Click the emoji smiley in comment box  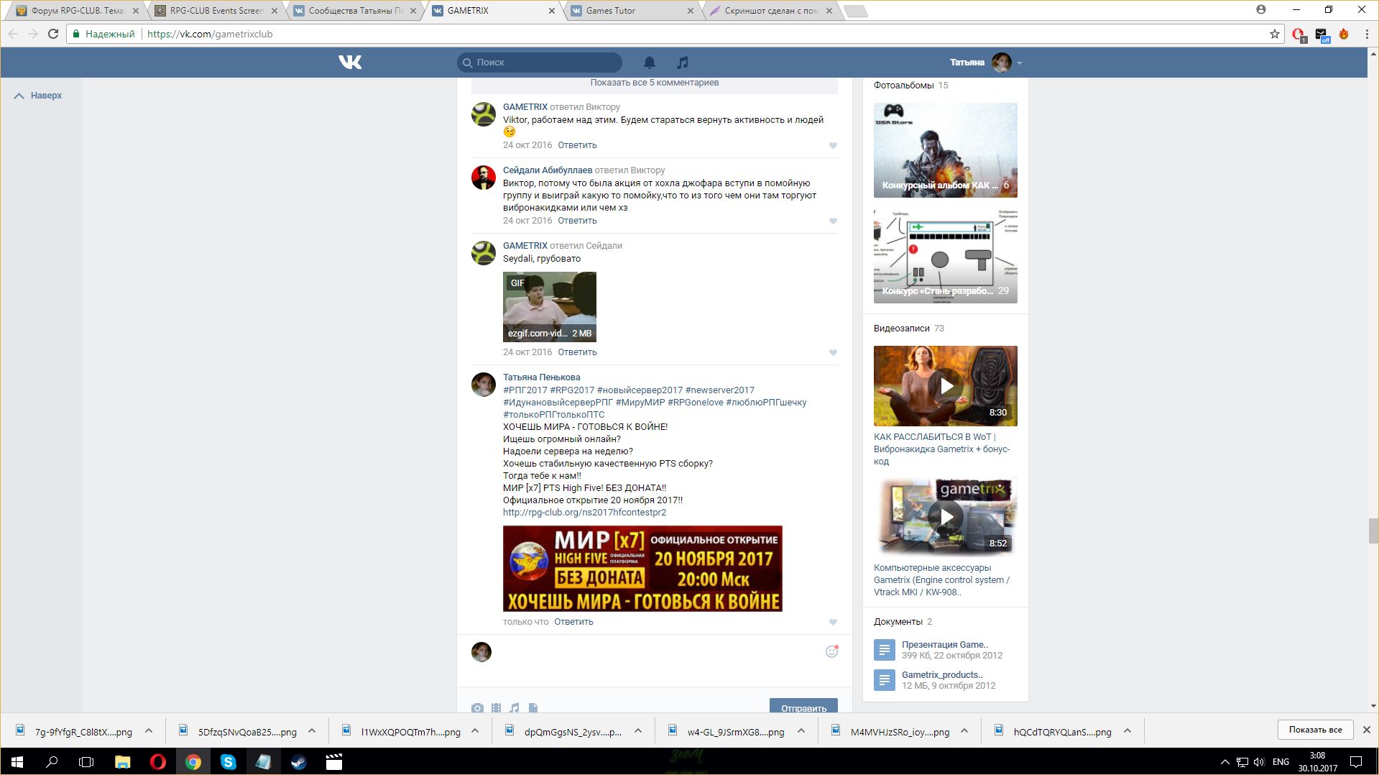pos(831,651)
